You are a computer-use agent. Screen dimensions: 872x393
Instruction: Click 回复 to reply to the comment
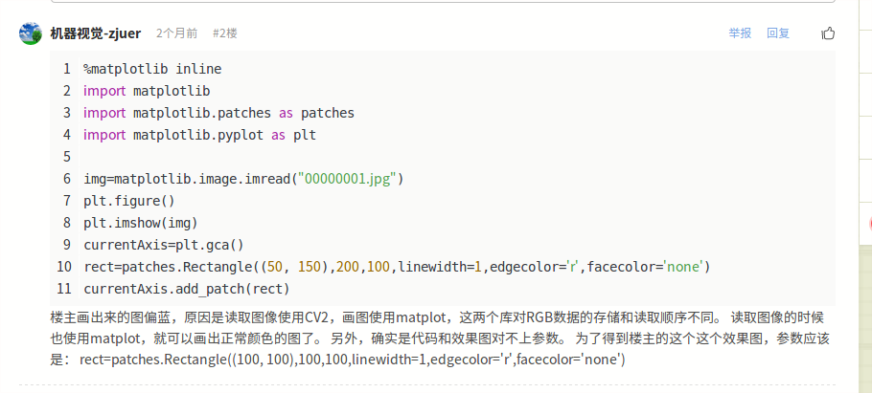(x=778, y=33)
